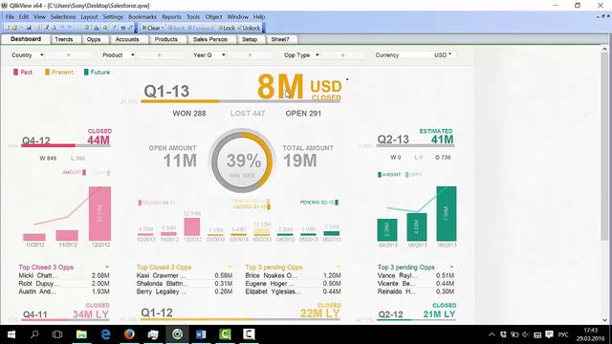Click the Open file toolbar icon

coord(14,28)
